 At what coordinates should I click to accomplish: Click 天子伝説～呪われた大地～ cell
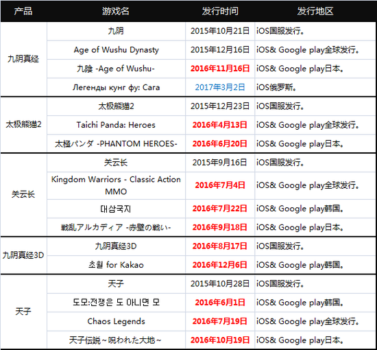point(116,340)
